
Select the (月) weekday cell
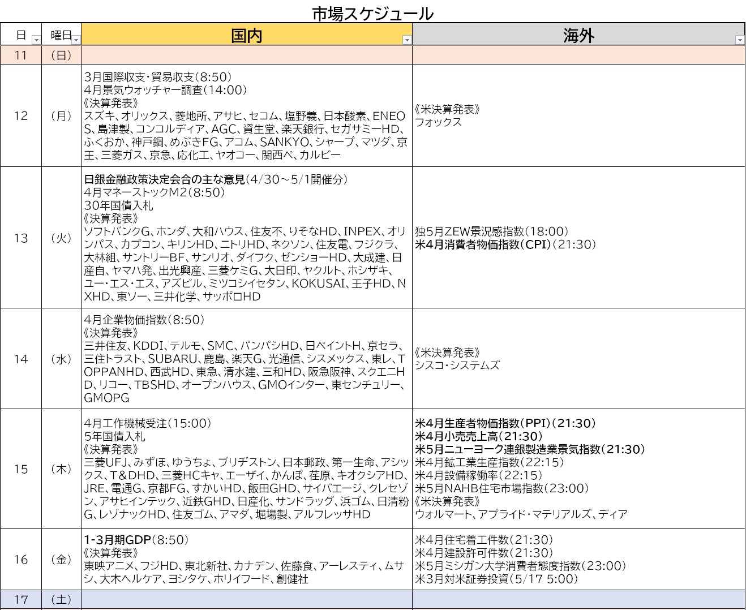coord(61,115)
